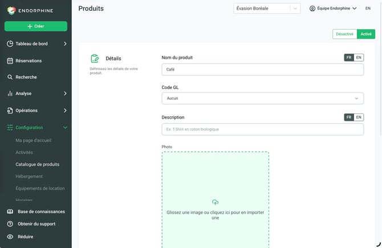Switch Nom du produit language to EN
Image resolution: width=382 pixels, height=248 pixels.
[359, 58]
